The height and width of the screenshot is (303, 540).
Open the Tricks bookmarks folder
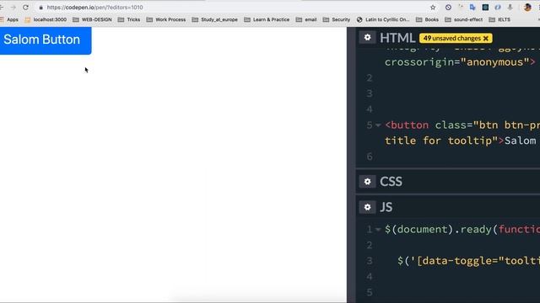(x=129, y=19)
